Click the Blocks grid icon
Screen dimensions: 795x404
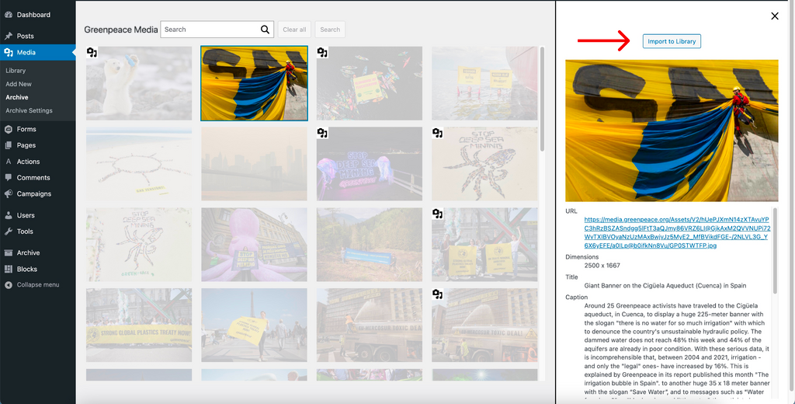[9, 269]
